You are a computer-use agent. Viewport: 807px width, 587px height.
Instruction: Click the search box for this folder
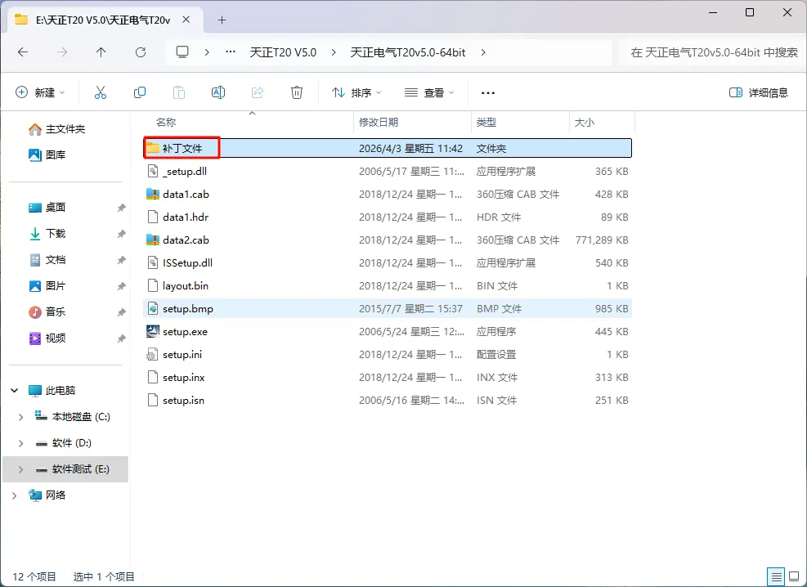coord(713,52)
